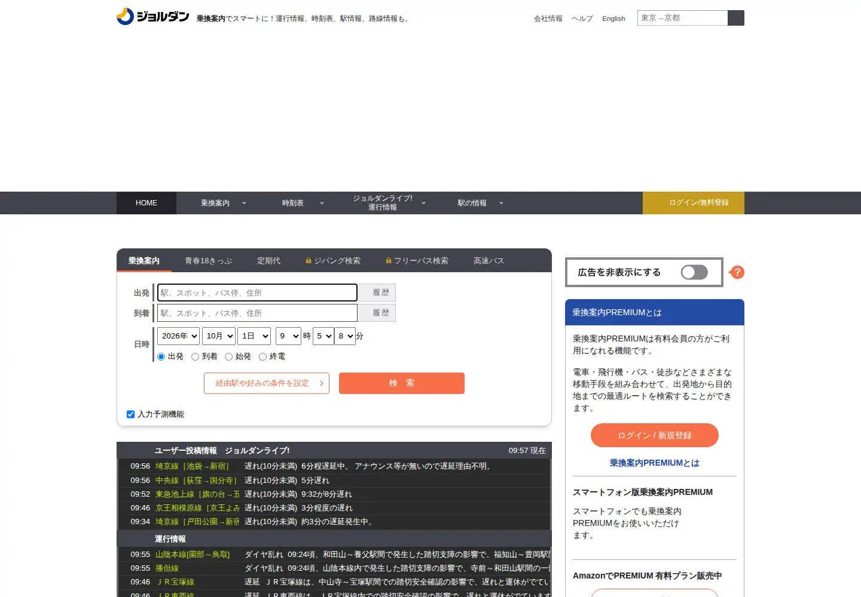Switch to the 定期代 tab
This screenshot has height=597, width=861.
(268, 261)
